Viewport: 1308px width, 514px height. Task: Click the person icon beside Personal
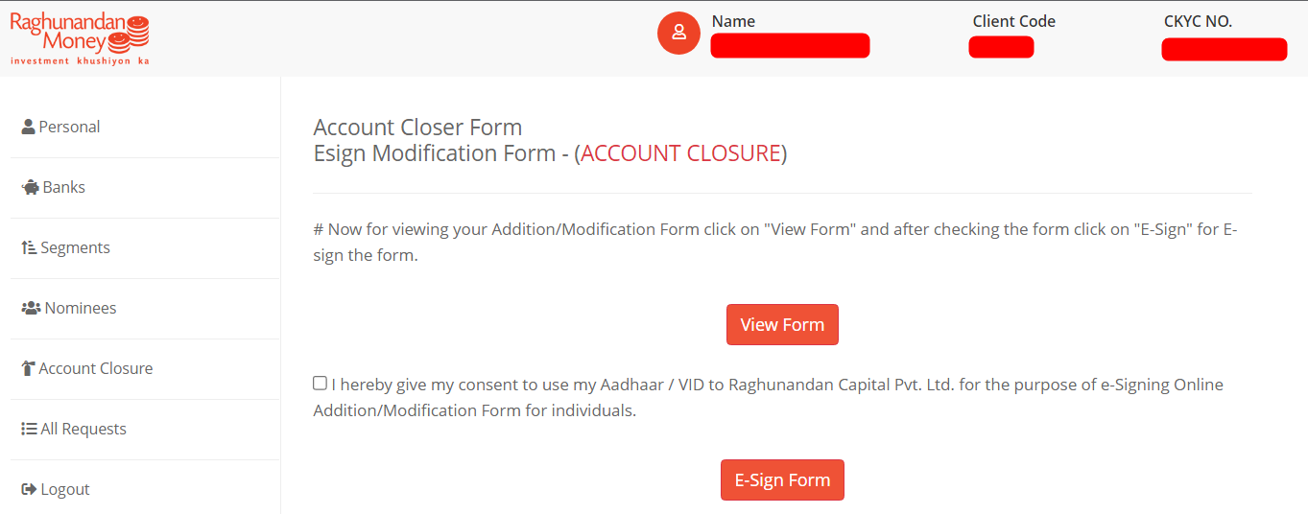[x=28, y=127]
